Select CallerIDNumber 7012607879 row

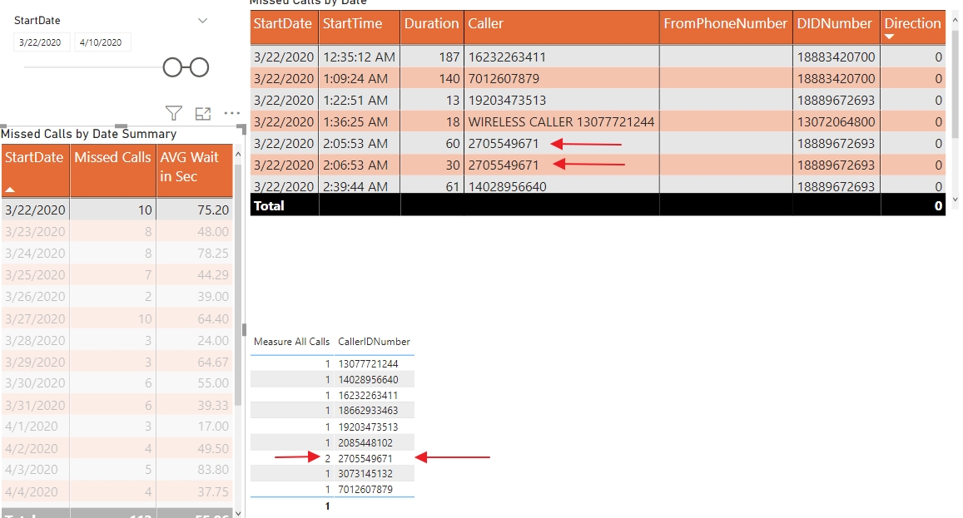[332, 489]
